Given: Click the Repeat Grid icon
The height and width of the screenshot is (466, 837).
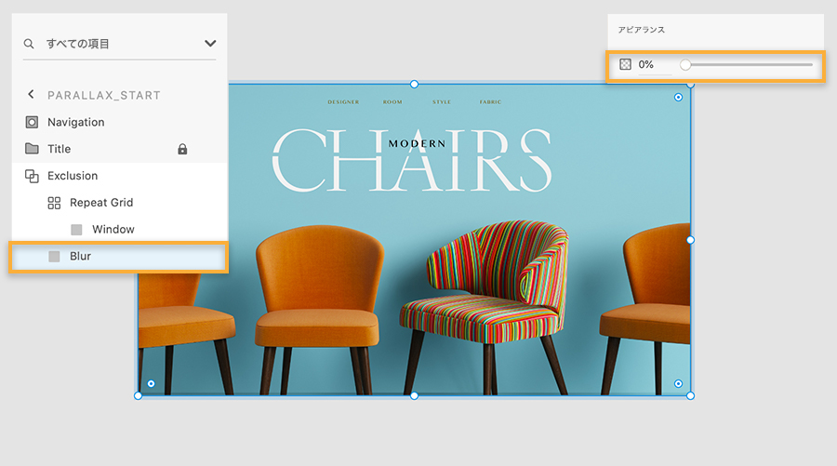Looking at the screenshot, I should [54, 203].
